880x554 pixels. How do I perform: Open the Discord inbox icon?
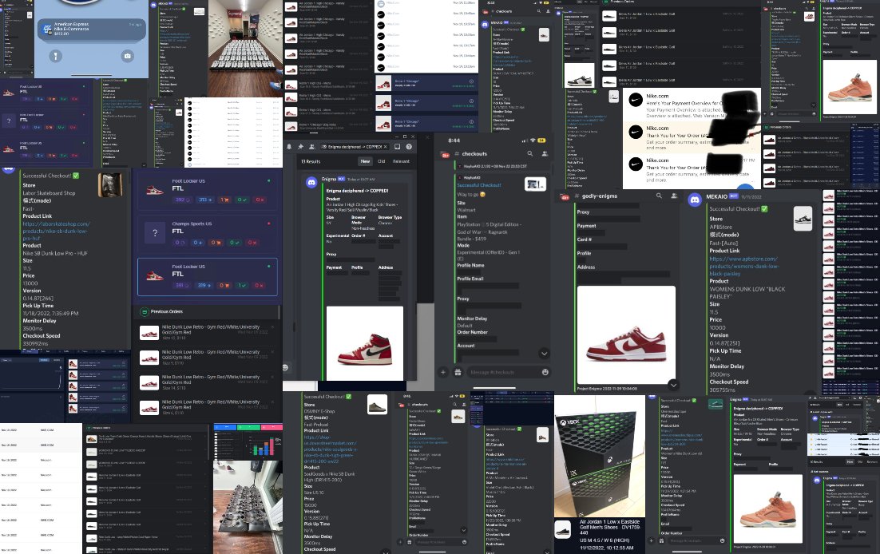click(398, 147)
